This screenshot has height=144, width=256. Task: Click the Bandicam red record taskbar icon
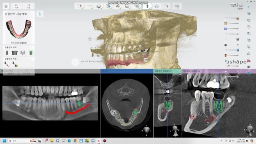(105, 141)
